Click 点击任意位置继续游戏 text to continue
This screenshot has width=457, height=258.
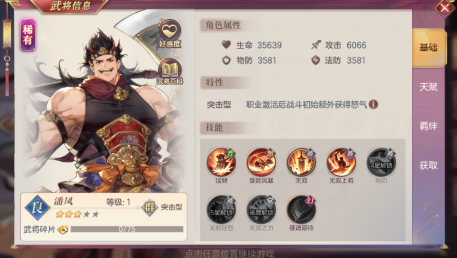click(229, 253)
